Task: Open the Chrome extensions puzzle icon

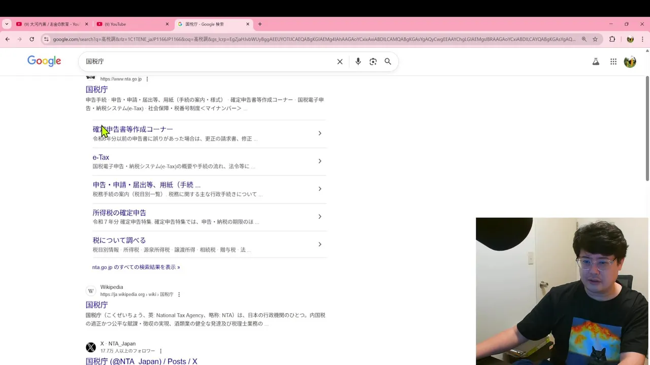Action: [x=612, y=39]
